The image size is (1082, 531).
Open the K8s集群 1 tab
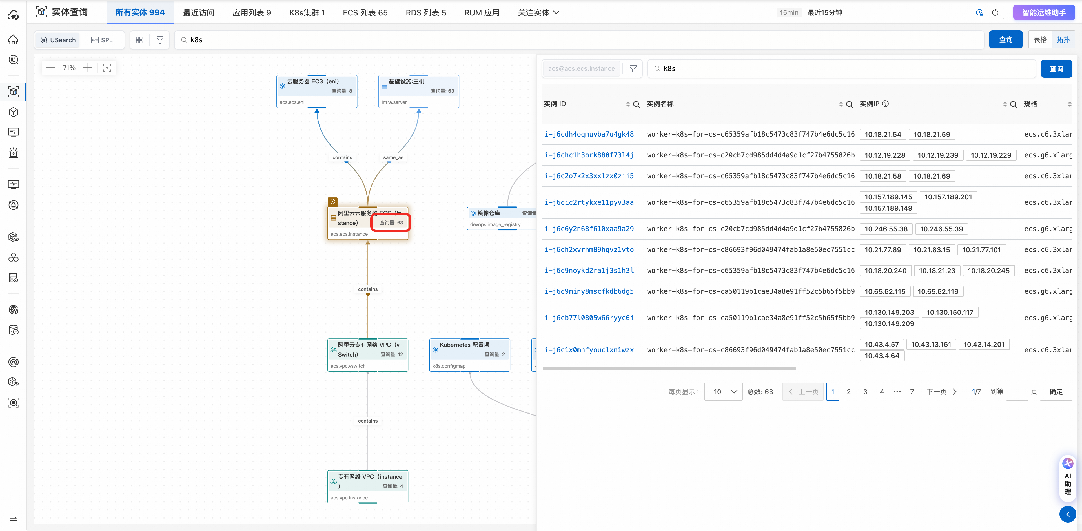[307, 13]
